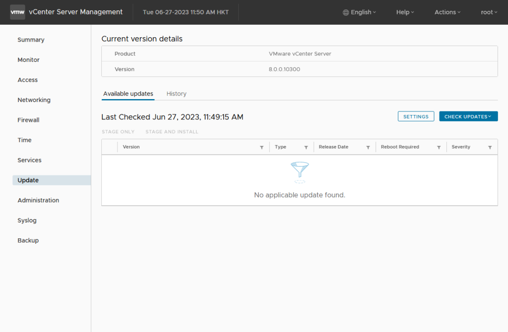Navigate to the Backup section

28,240
